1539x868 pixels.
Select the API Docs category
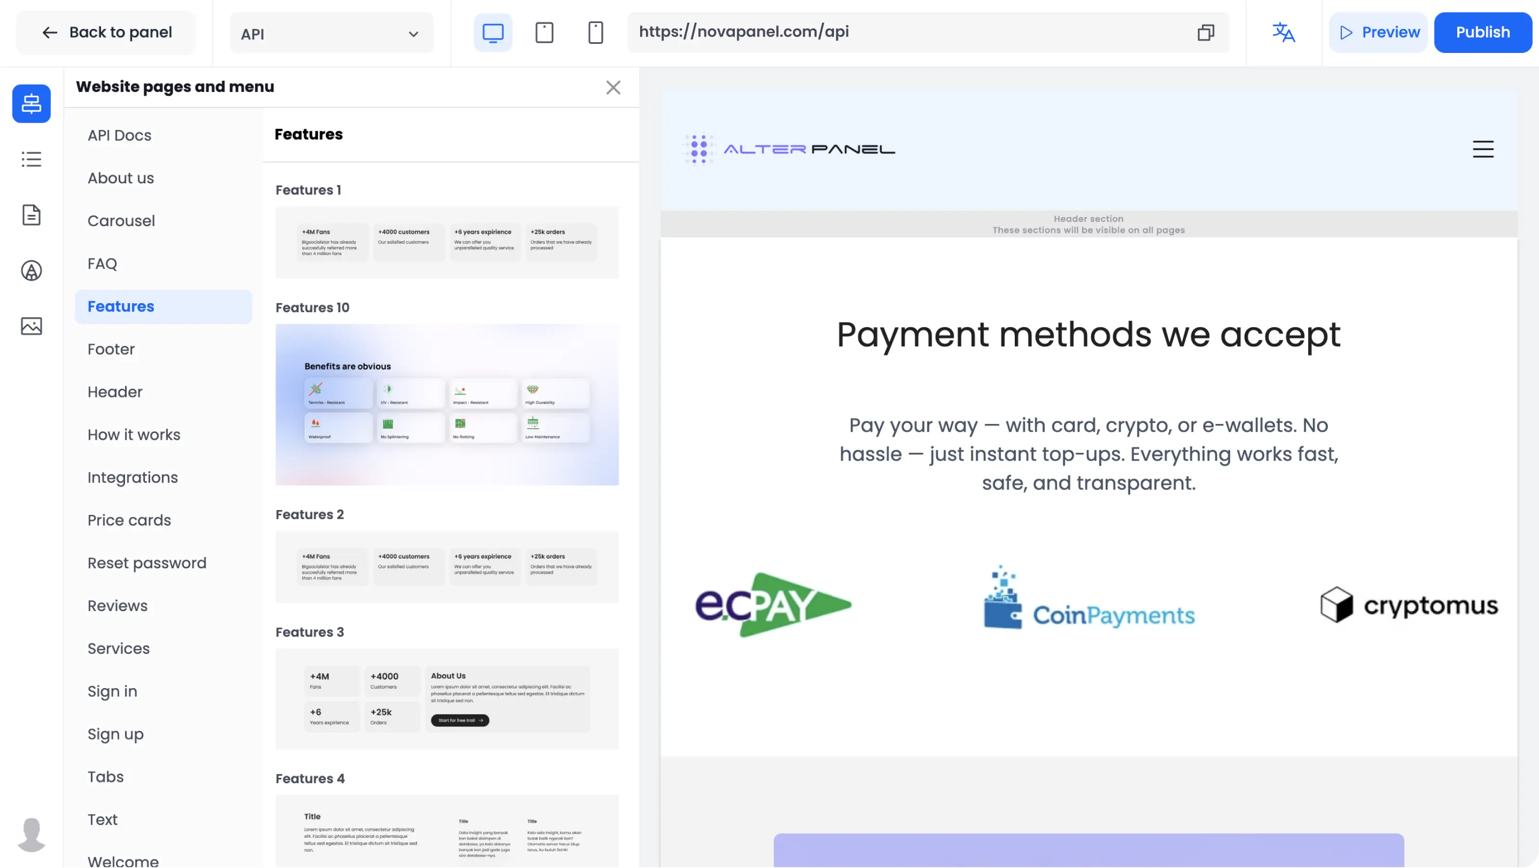[x=163, y=136]
